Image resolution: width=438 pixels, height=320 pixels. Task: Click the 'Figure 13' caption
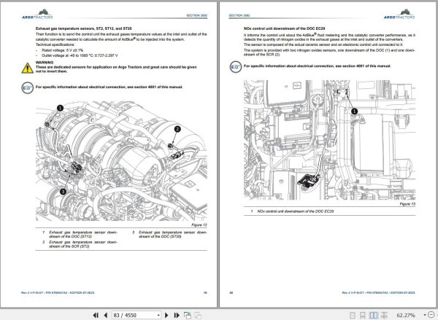(x=407, y=204)
